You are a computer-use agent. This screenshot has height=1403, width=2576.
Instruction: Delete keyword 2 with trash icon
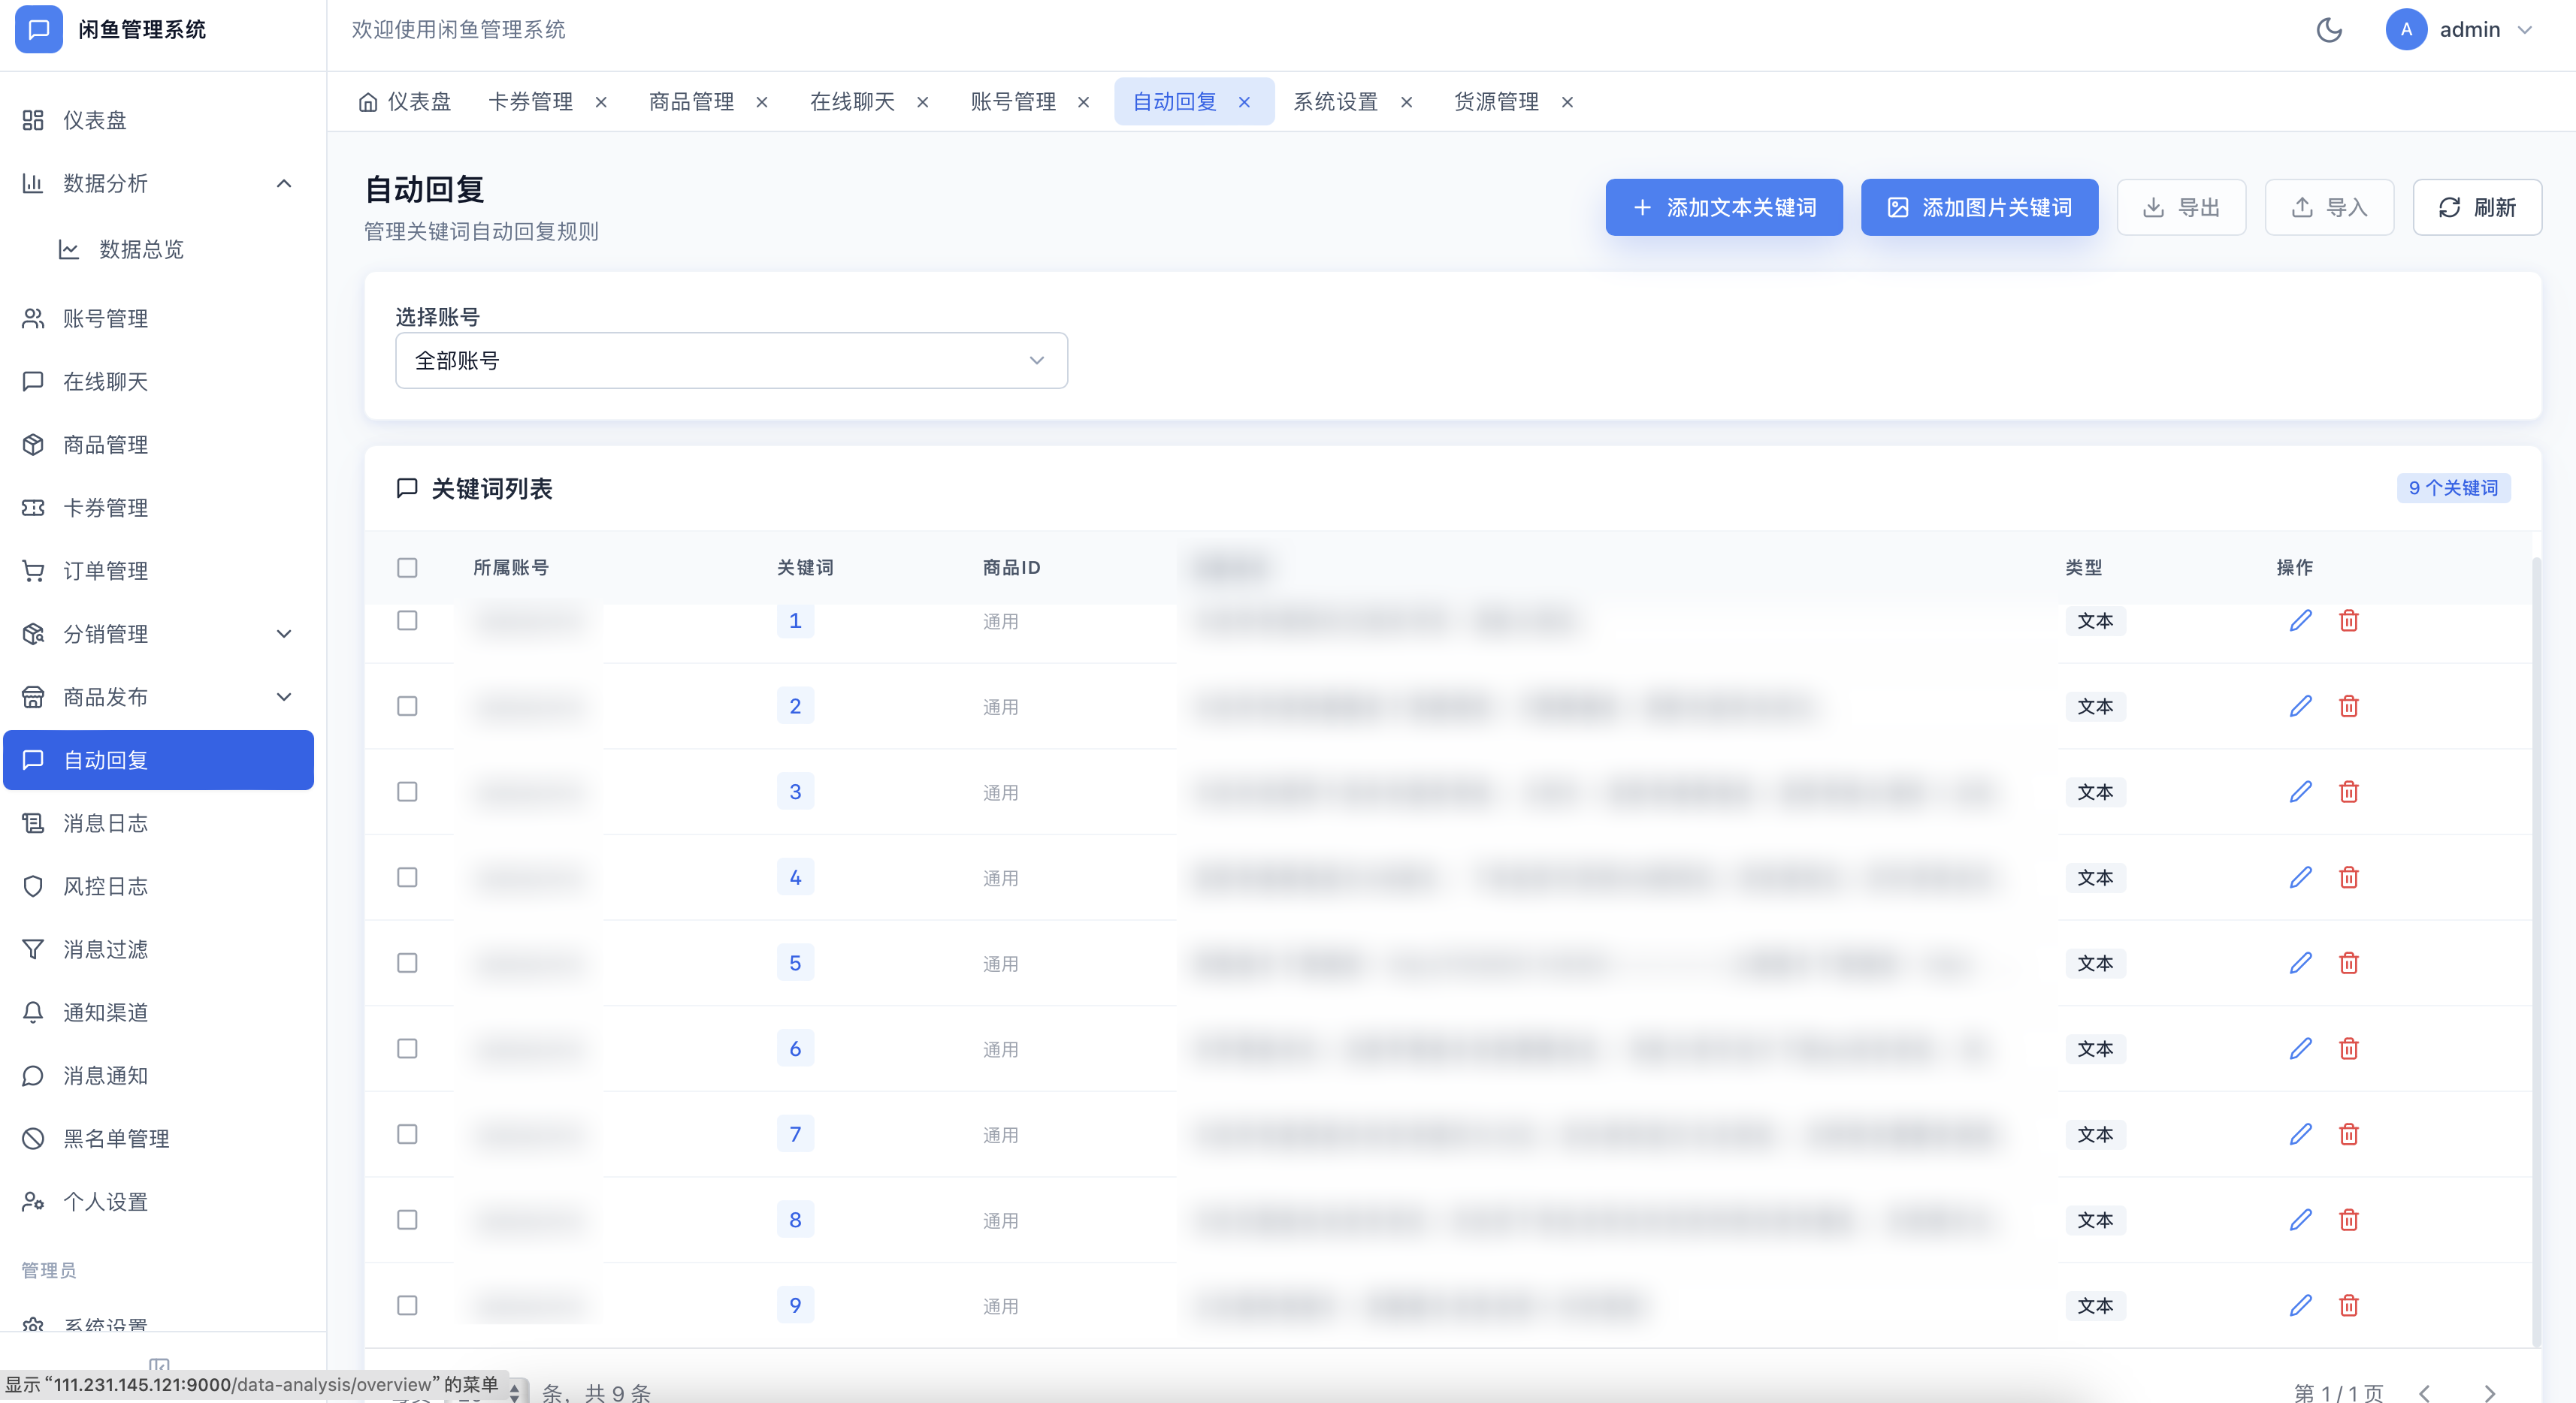click(2348, 707)
